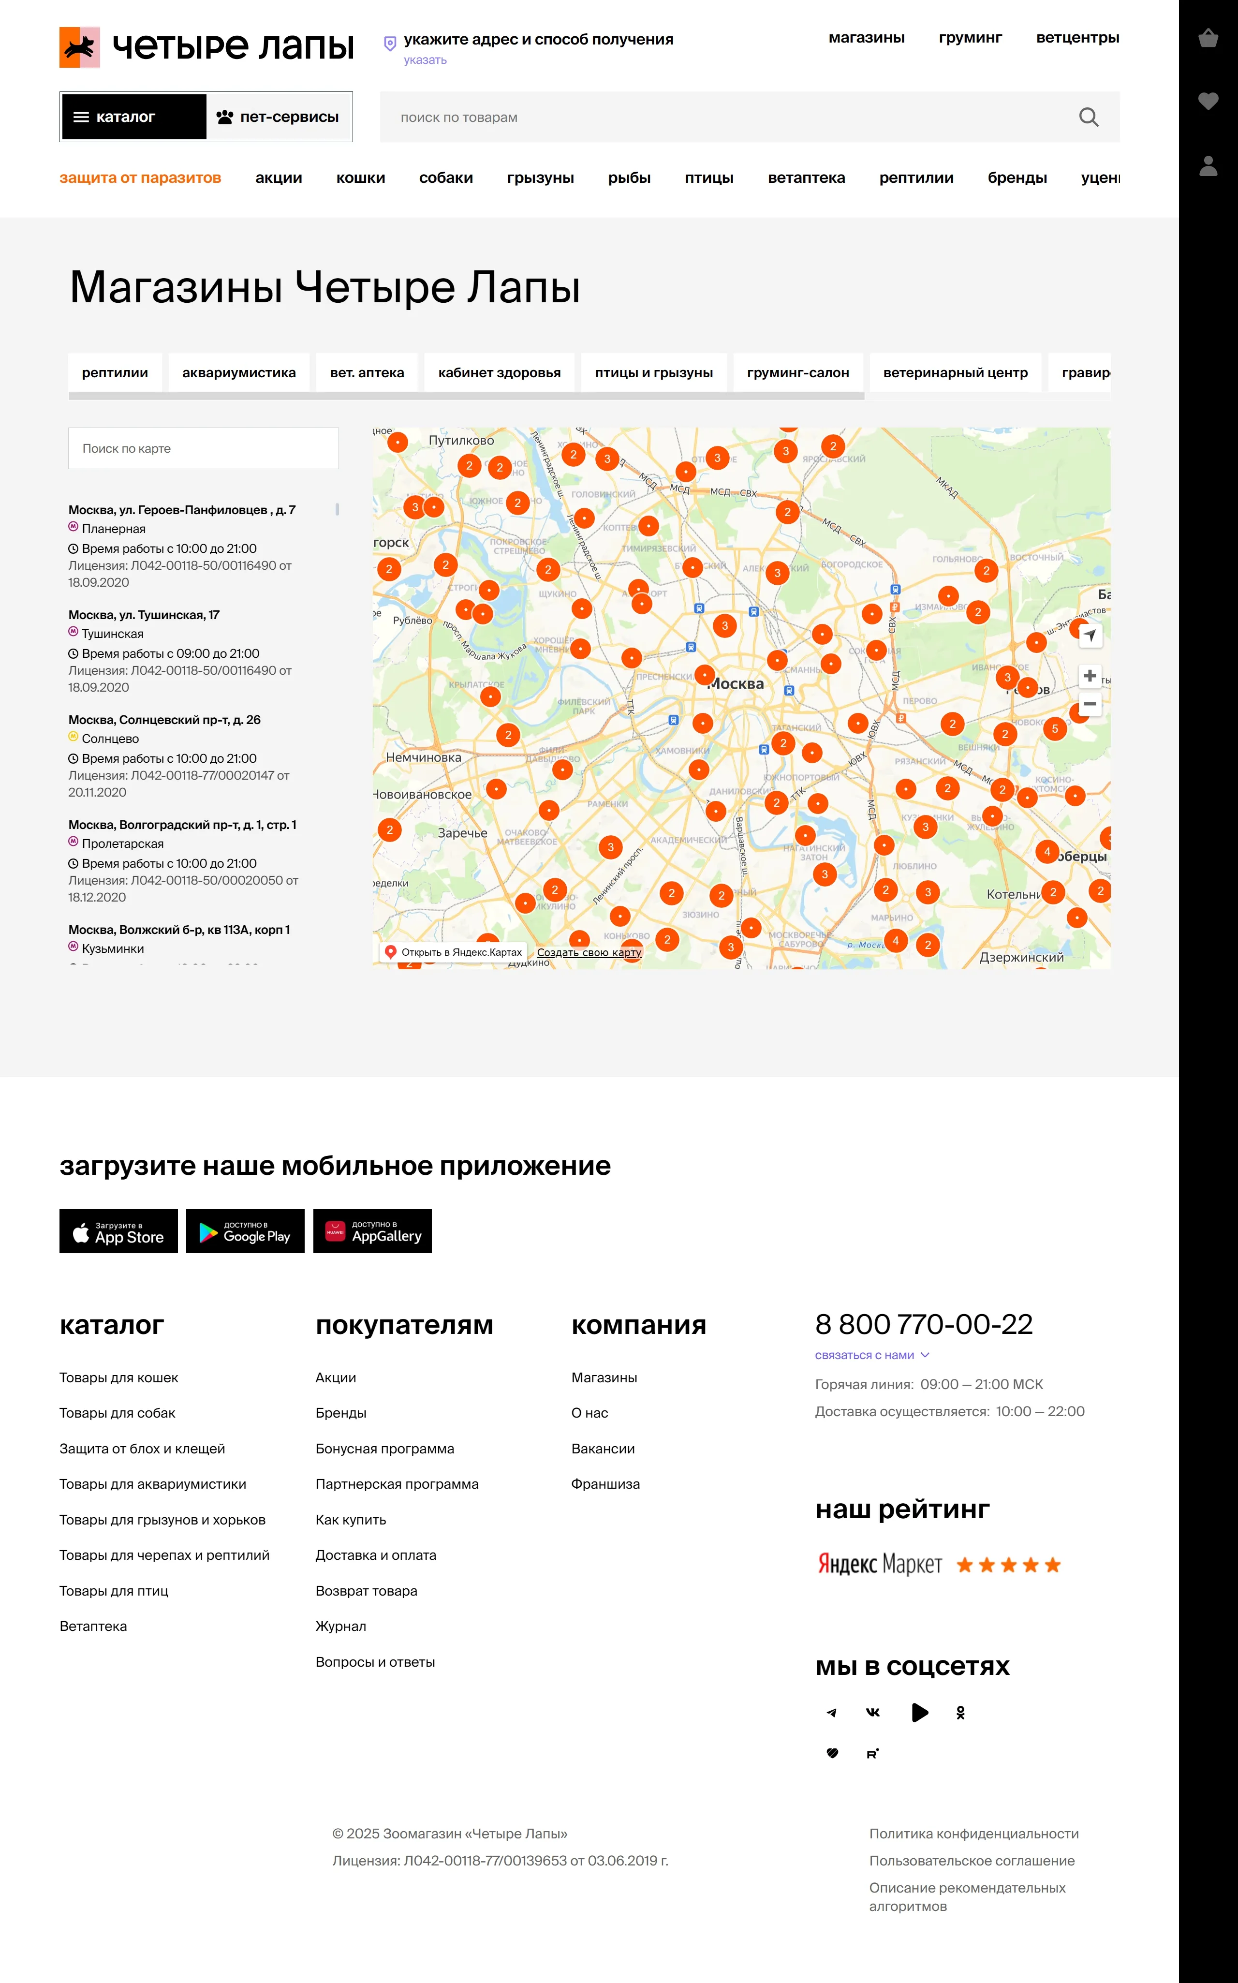1238x1983 pixels.
Task: Open the Odnoklassniki social icon
Action: [x=960, y=1712]
